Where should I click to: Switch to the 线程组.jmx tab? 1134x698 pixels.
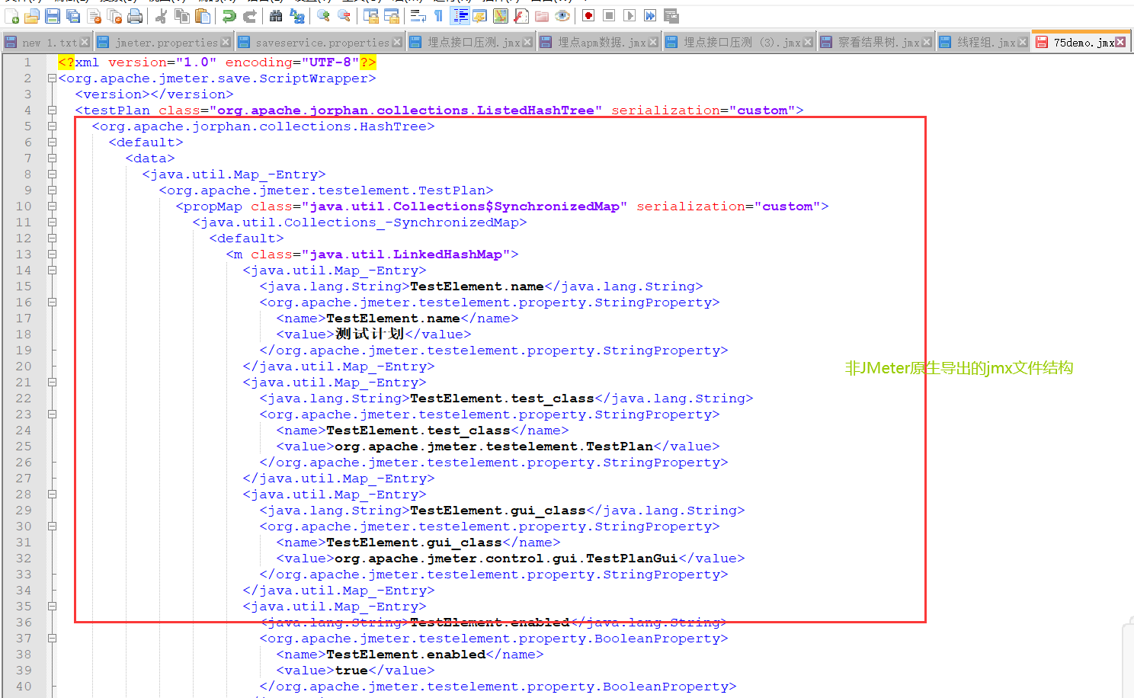(x=987, y=42)
